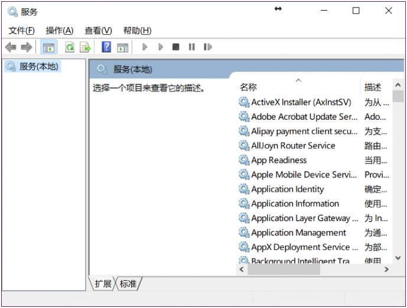The height and width of the screenshot is (308, 407).
Task: Click vertical scrollbar up arrow
Action: (x=398, y=85)
